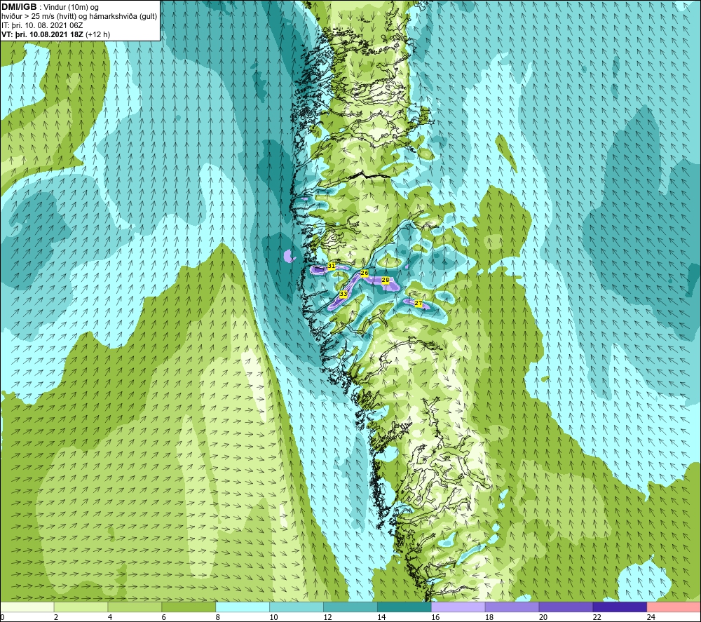Pick the 8–10 m/s light cyan swatch
The image size is (701, 622).
243,607
